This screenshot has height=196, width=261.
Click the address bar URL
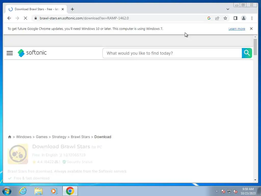[x=84, y=18]
